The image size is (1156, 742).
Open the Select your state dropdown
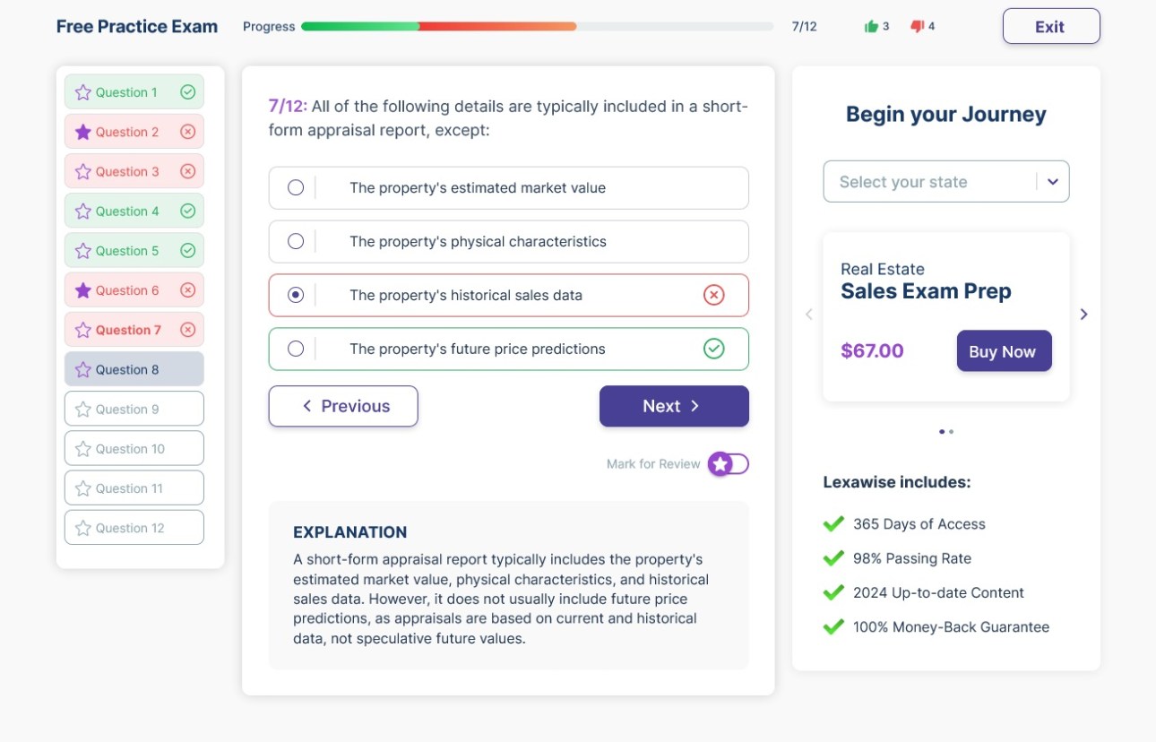click(x=945, y=182)
